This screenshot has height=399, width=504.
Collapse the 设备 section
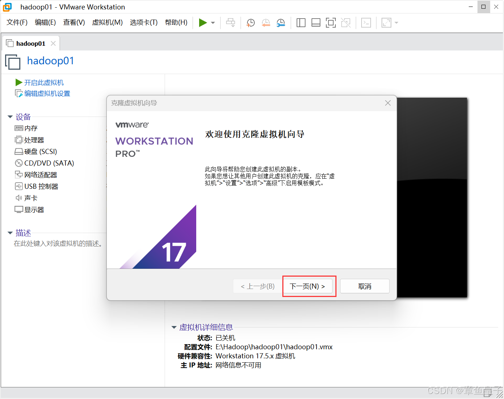tap(10, 117)
